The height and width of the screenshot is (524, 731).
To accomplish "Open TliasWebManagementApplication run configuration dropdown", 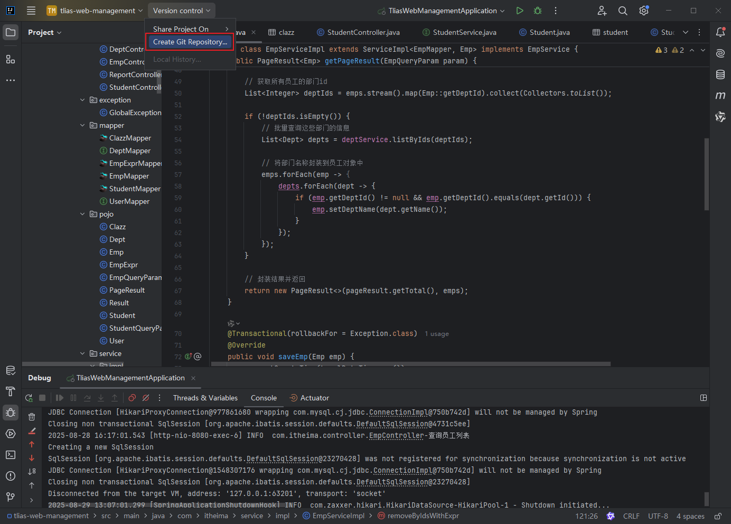I will pos(442,11).
